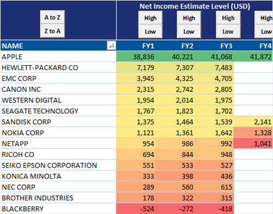
Task: Select the FY2 column header
Action: click(175, 45)
